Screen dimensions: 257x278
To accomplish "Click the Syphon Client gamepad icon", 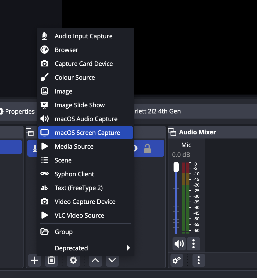I will 44,173.
